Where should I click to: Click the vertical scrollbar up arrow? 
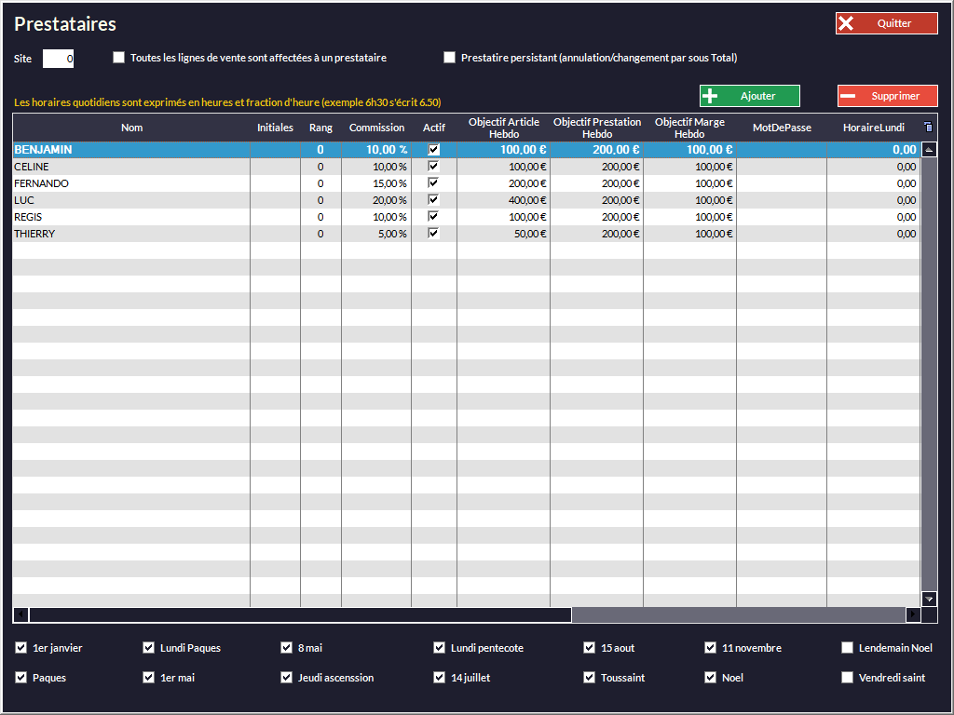[x=929, y=150]
